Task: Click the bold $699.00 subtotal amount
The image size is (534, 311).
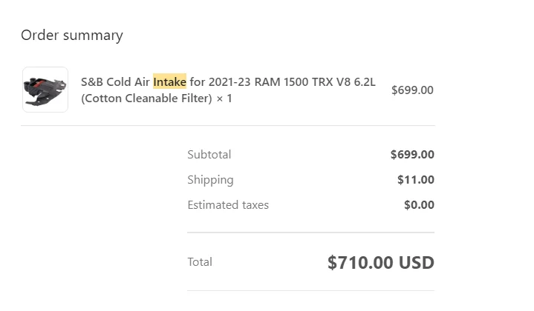Action: point(412,155)
